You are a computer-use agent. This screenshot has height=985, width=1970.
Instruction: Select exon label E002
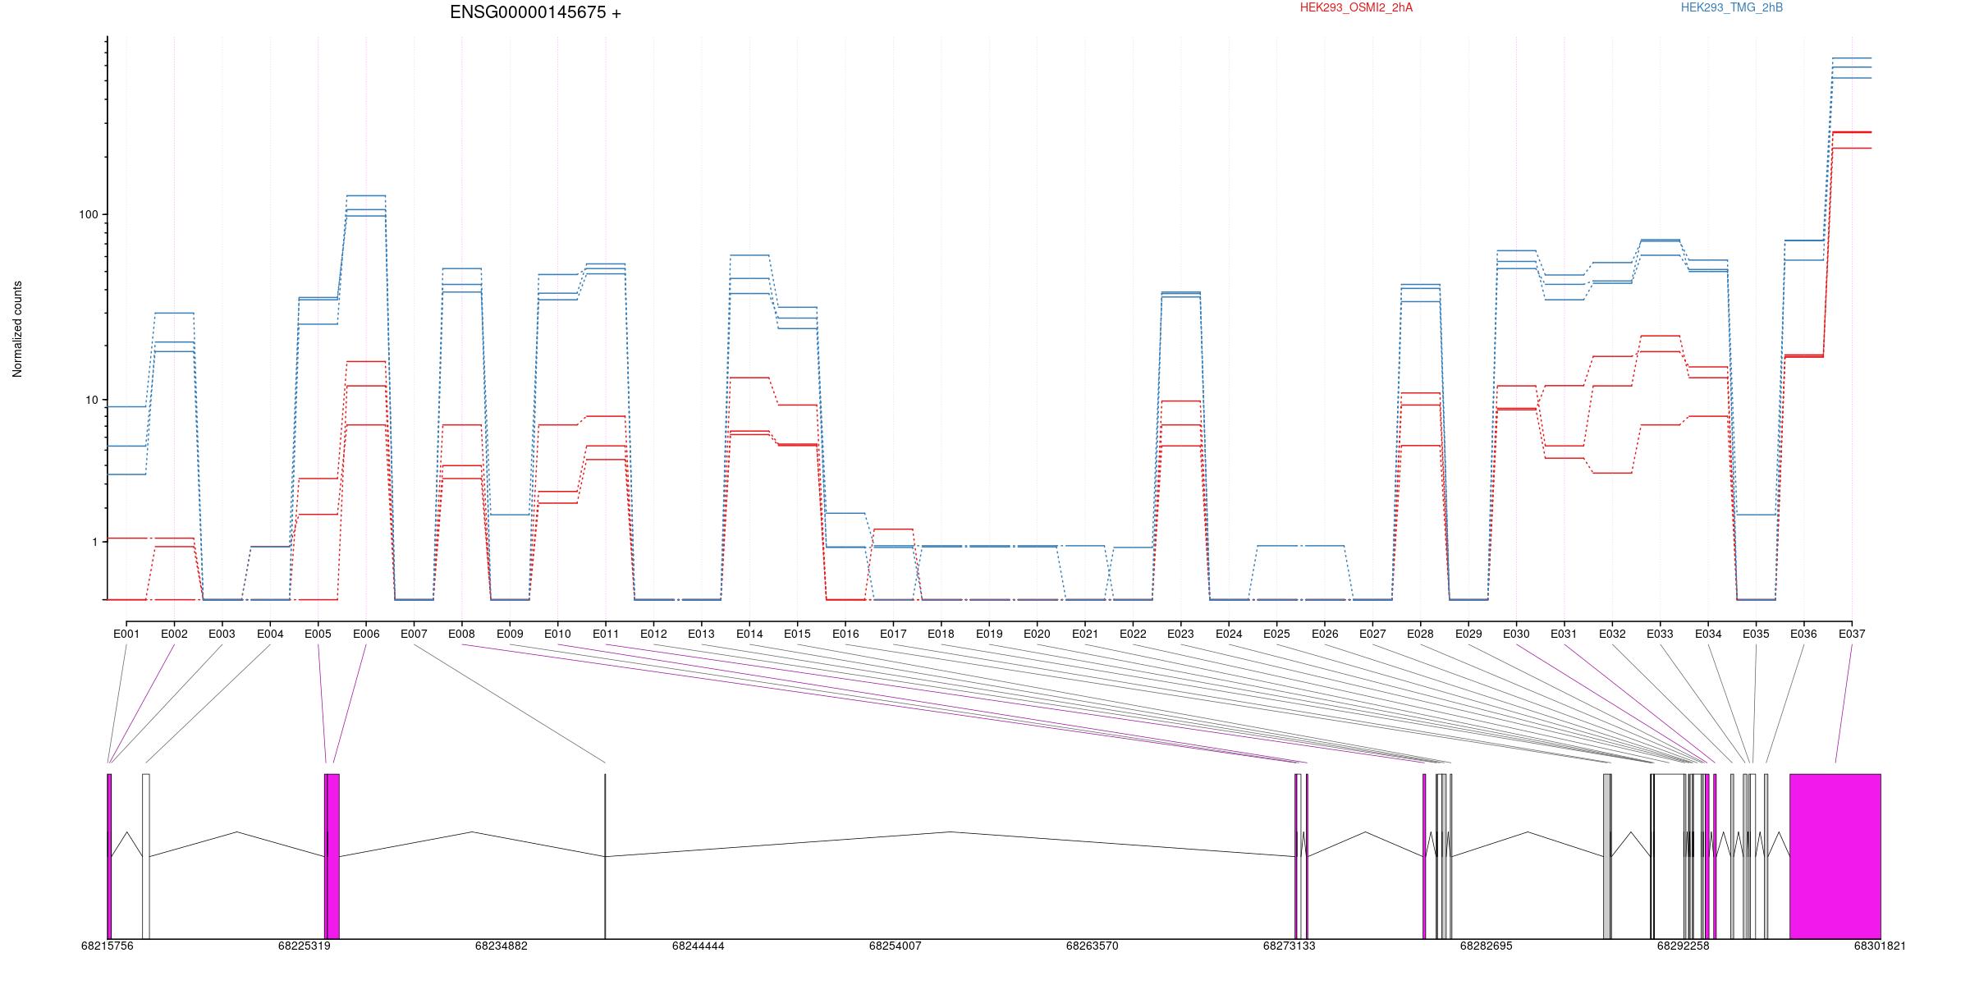point(174,634)
